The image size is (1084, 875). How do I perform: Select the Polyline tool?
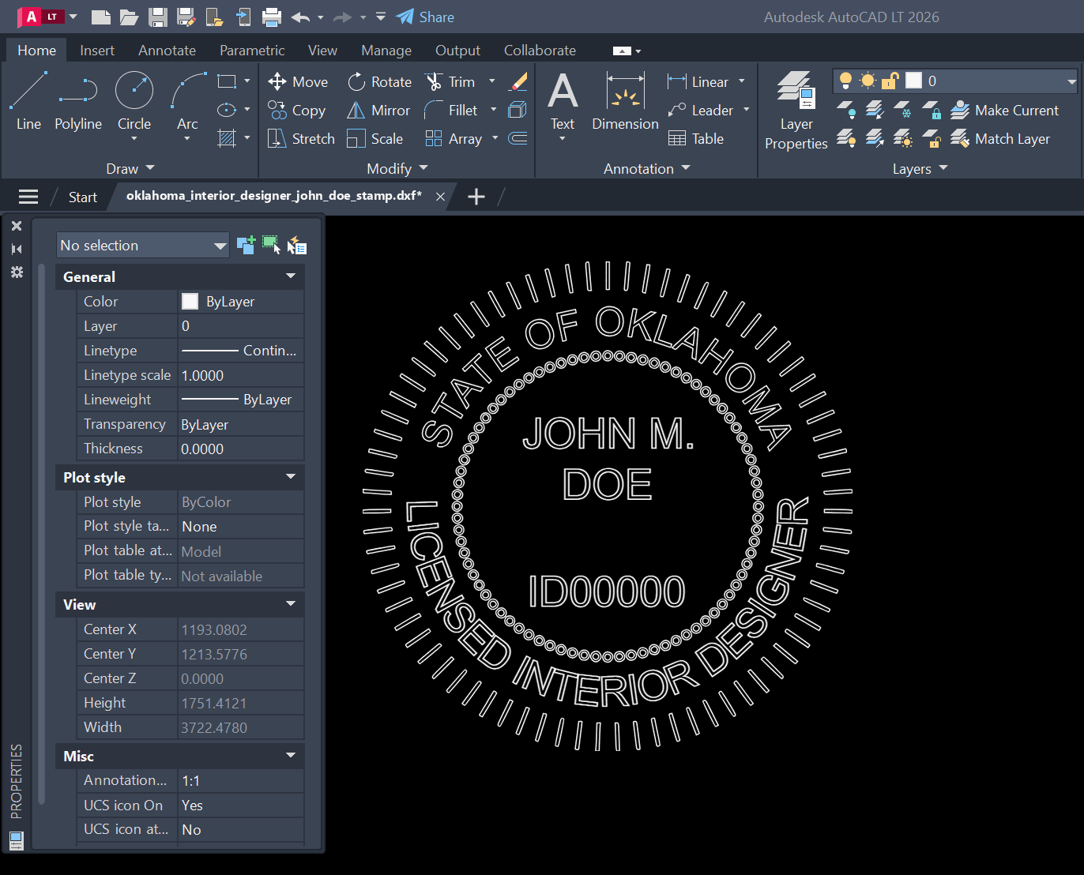coord(78,100)
